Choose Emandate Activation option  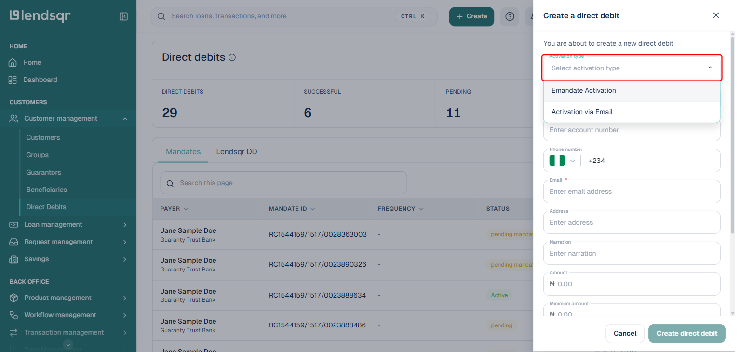(x=632, y=91)
